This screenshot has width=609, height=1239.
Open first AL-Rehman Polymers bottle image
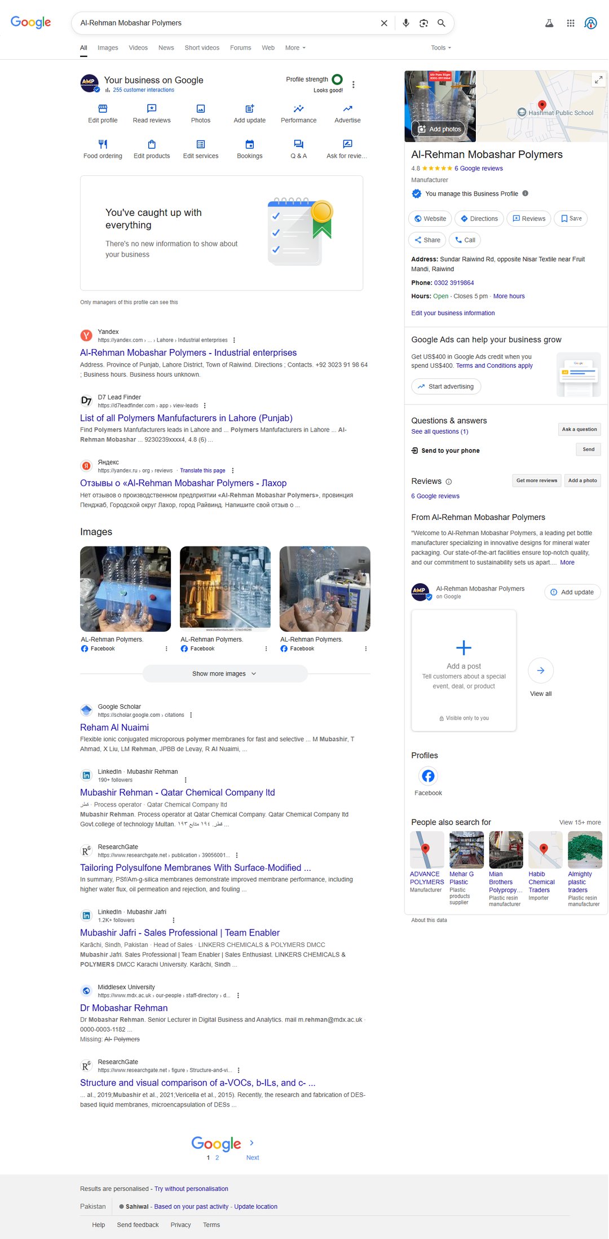point(125,589)
